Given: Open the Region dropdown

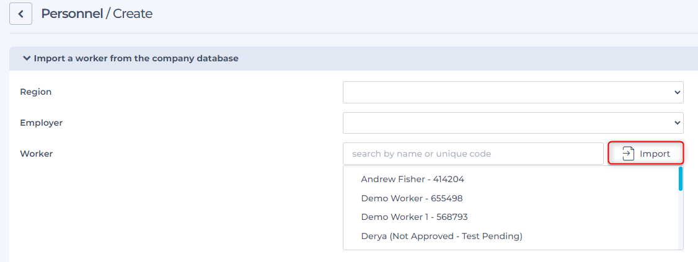Looking at the screenshot, I should (x=512, y=92).
